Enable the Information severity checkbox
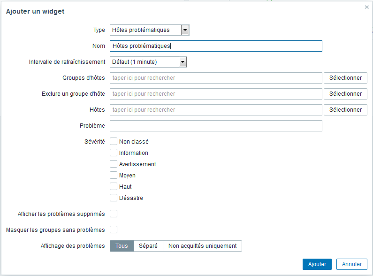 pyautogui.click(x=114, y=153)
